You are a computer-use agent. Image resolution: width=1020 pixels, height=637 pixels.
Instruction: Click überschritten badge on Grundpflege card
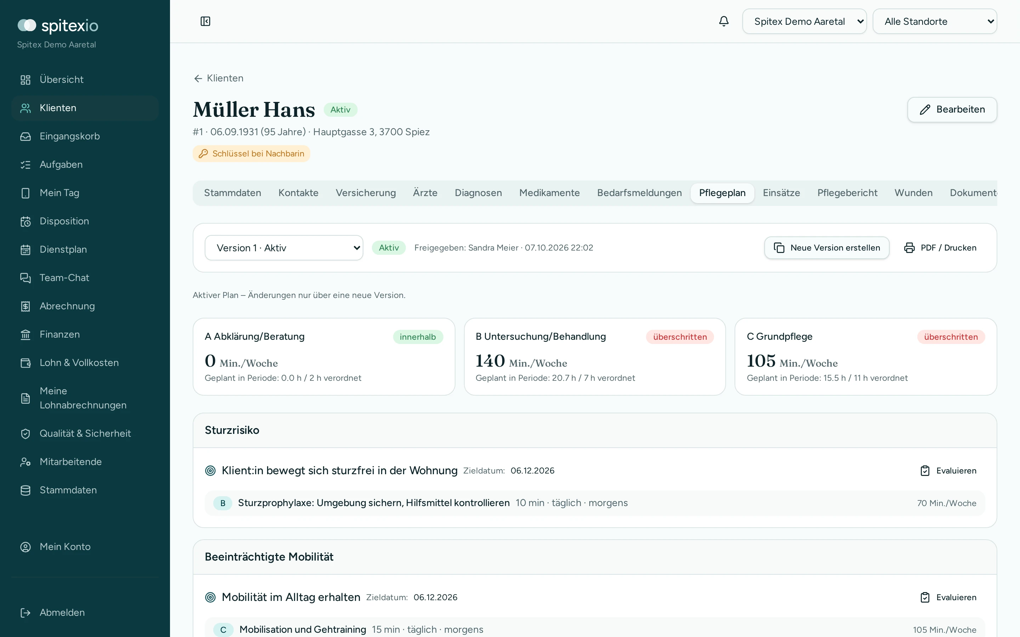click(x=951, y=337)
